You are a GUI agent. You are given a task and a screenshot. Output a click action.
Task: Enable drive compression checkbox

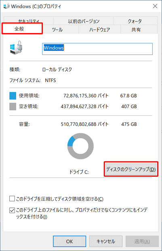coord(12,199)
